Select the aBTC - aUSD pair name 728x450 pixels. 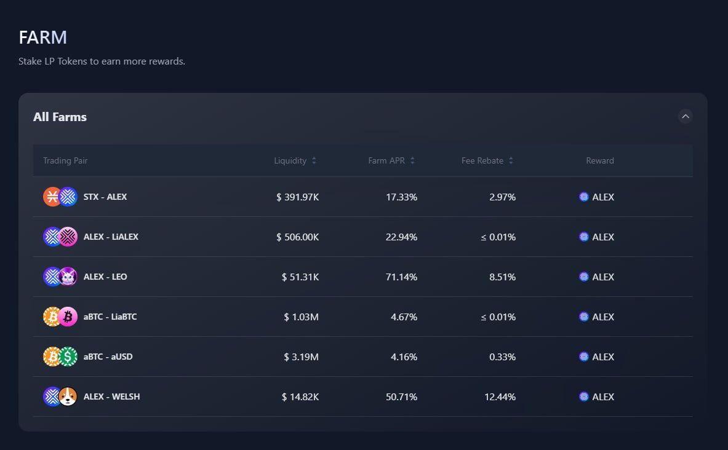click(108, 357)
